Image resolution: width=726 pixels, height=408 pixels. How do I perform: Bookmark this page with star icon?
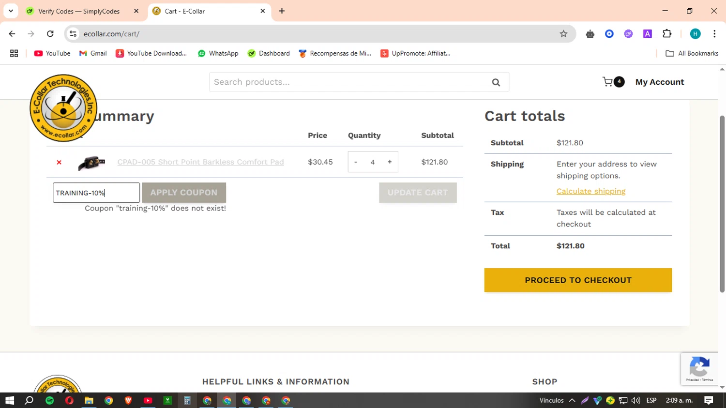563,34
